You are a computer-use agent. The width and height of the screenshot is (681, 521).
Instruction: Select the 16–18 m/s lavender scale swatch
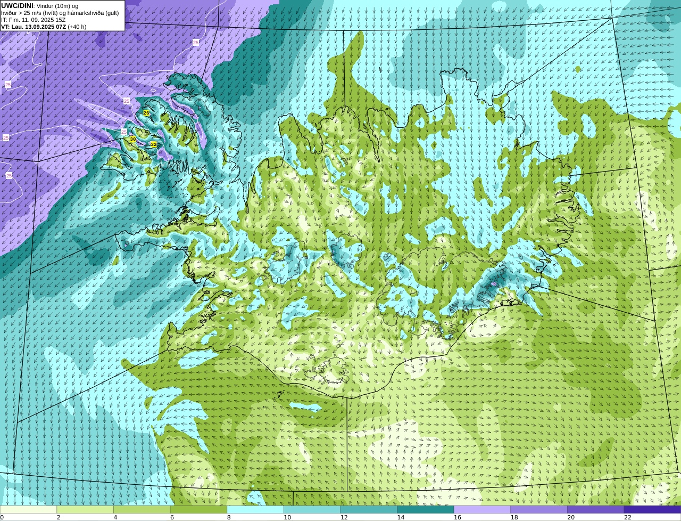tap(482, 509)
